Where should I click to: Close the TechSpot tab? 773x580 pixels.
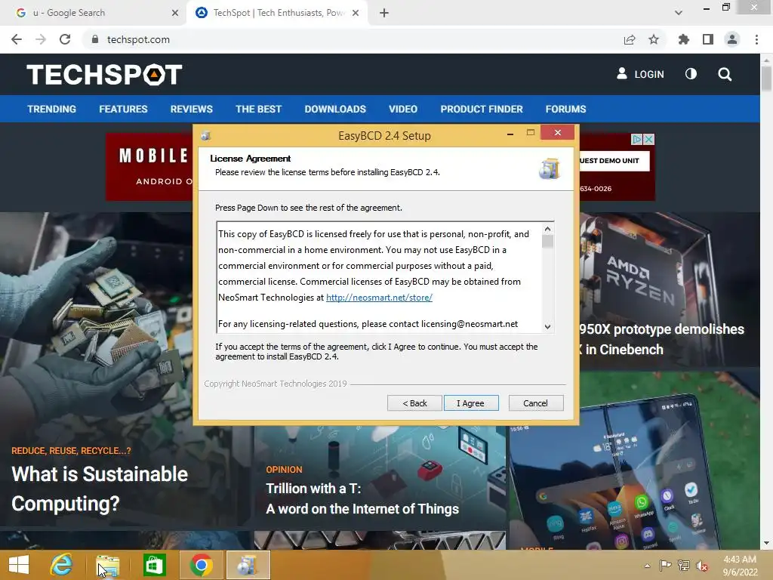(x=356, y=13)
